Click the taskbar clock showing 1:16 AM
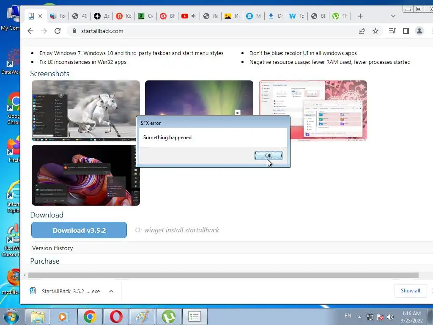433x325 pixels. click(411, 317)
